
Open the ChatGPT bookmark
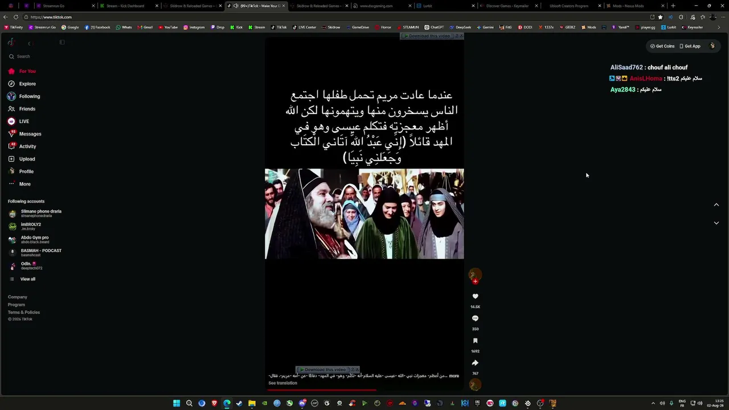point(434,27)
